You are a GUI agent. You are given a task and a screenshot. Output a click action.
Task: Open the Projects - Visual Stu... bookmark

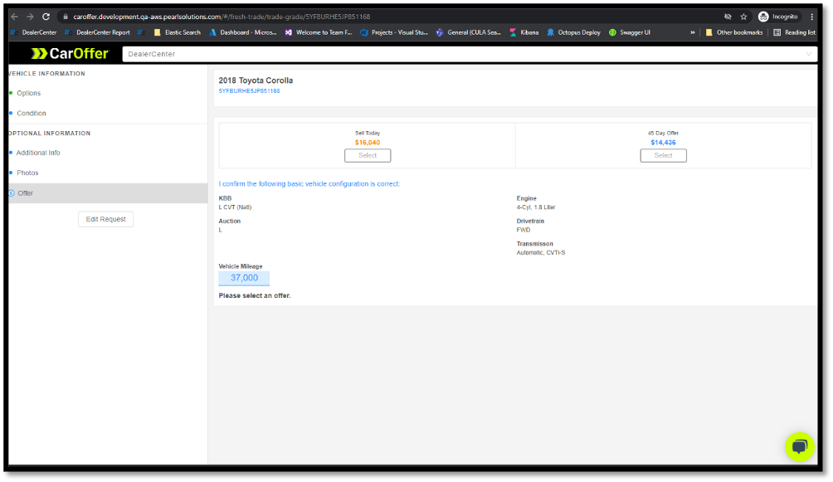point(394,32)
